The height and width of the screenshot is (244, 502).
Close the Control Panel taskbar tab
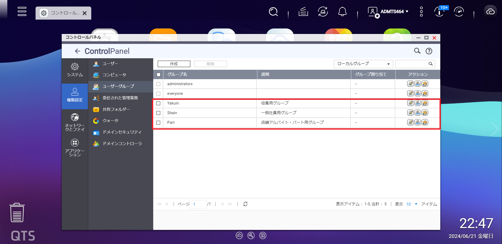tap(85, 13)
